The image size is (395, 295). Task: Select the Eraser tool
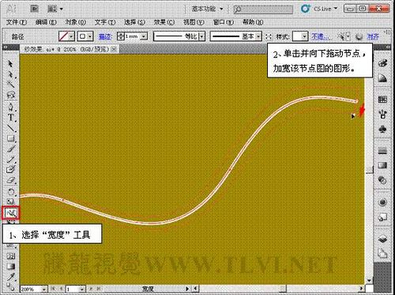[11, 180]
